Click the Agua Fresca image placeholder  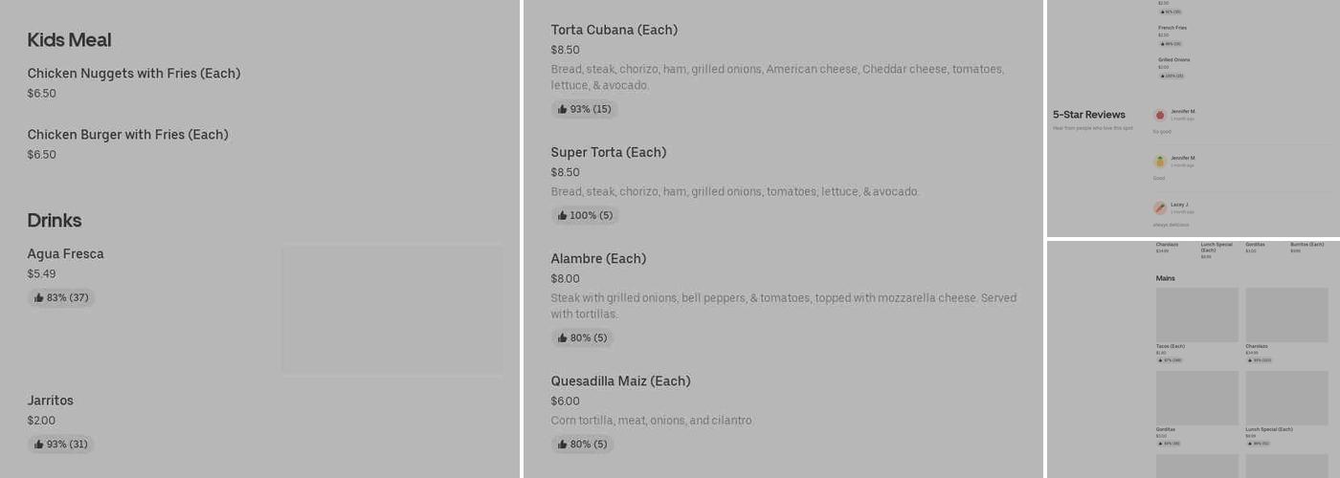point(392,310)
